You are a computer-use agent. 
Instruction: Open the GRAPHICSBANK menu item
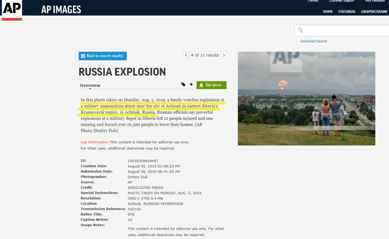coord(374,12)
